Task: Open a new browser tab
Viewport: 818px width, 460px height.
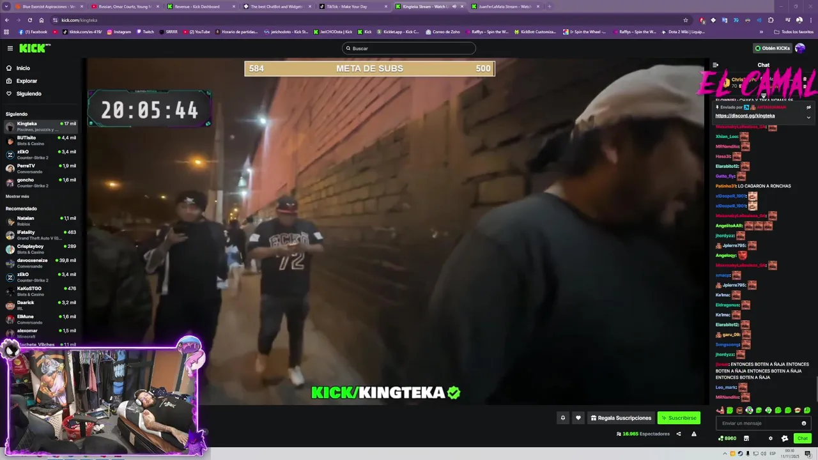Action: (550, 6)
